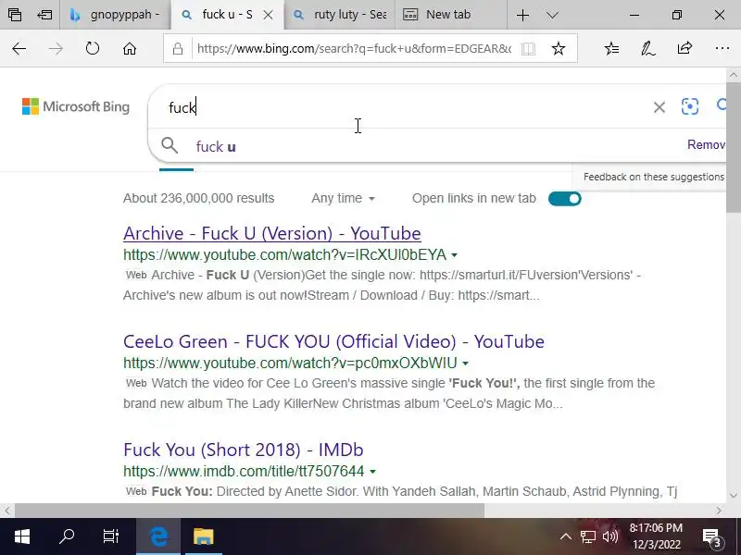
Task: Switch to New tab tab
Action: coord(451,15)
